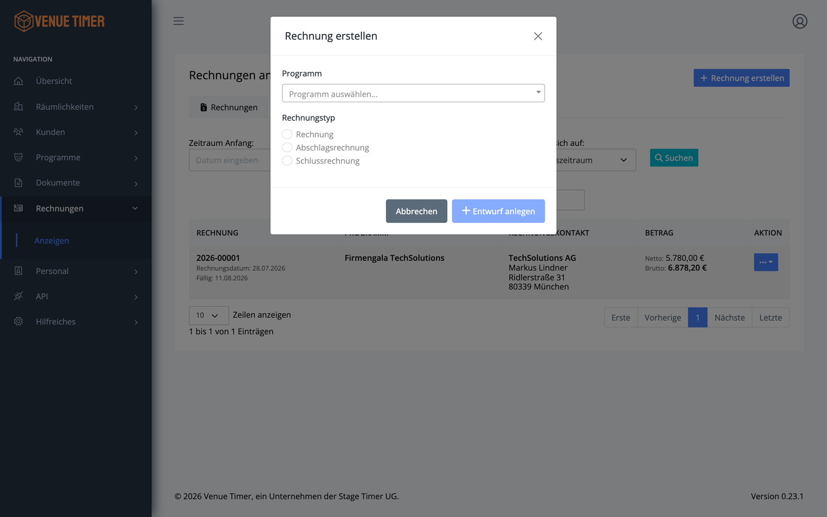
Task: Click the Übersicht home icon
Action: point(18,81)
